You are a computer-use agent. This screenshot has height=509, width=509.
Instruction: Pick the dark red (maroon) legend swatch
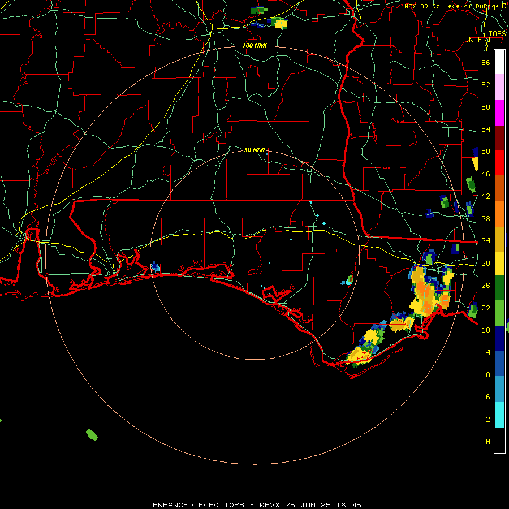(499, 137)
